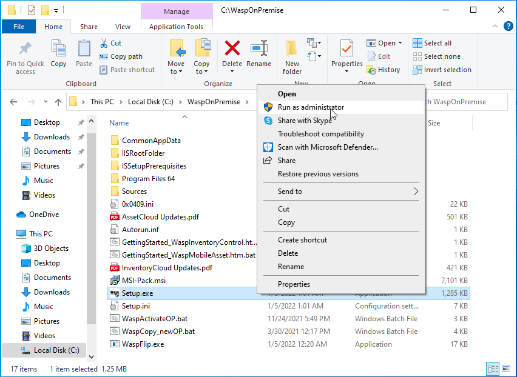Click Invert selection in ribbon
Image resolution: width=517 pixels, height=377 pixels.
[442, 70]
